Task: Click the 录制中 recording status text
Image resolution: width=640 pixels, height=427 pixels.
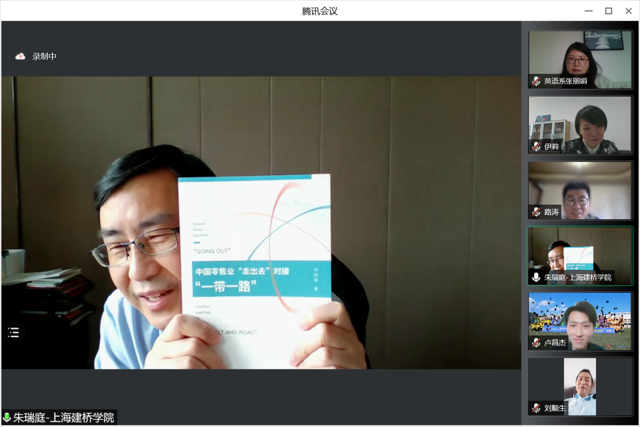Action: [44, 57]
